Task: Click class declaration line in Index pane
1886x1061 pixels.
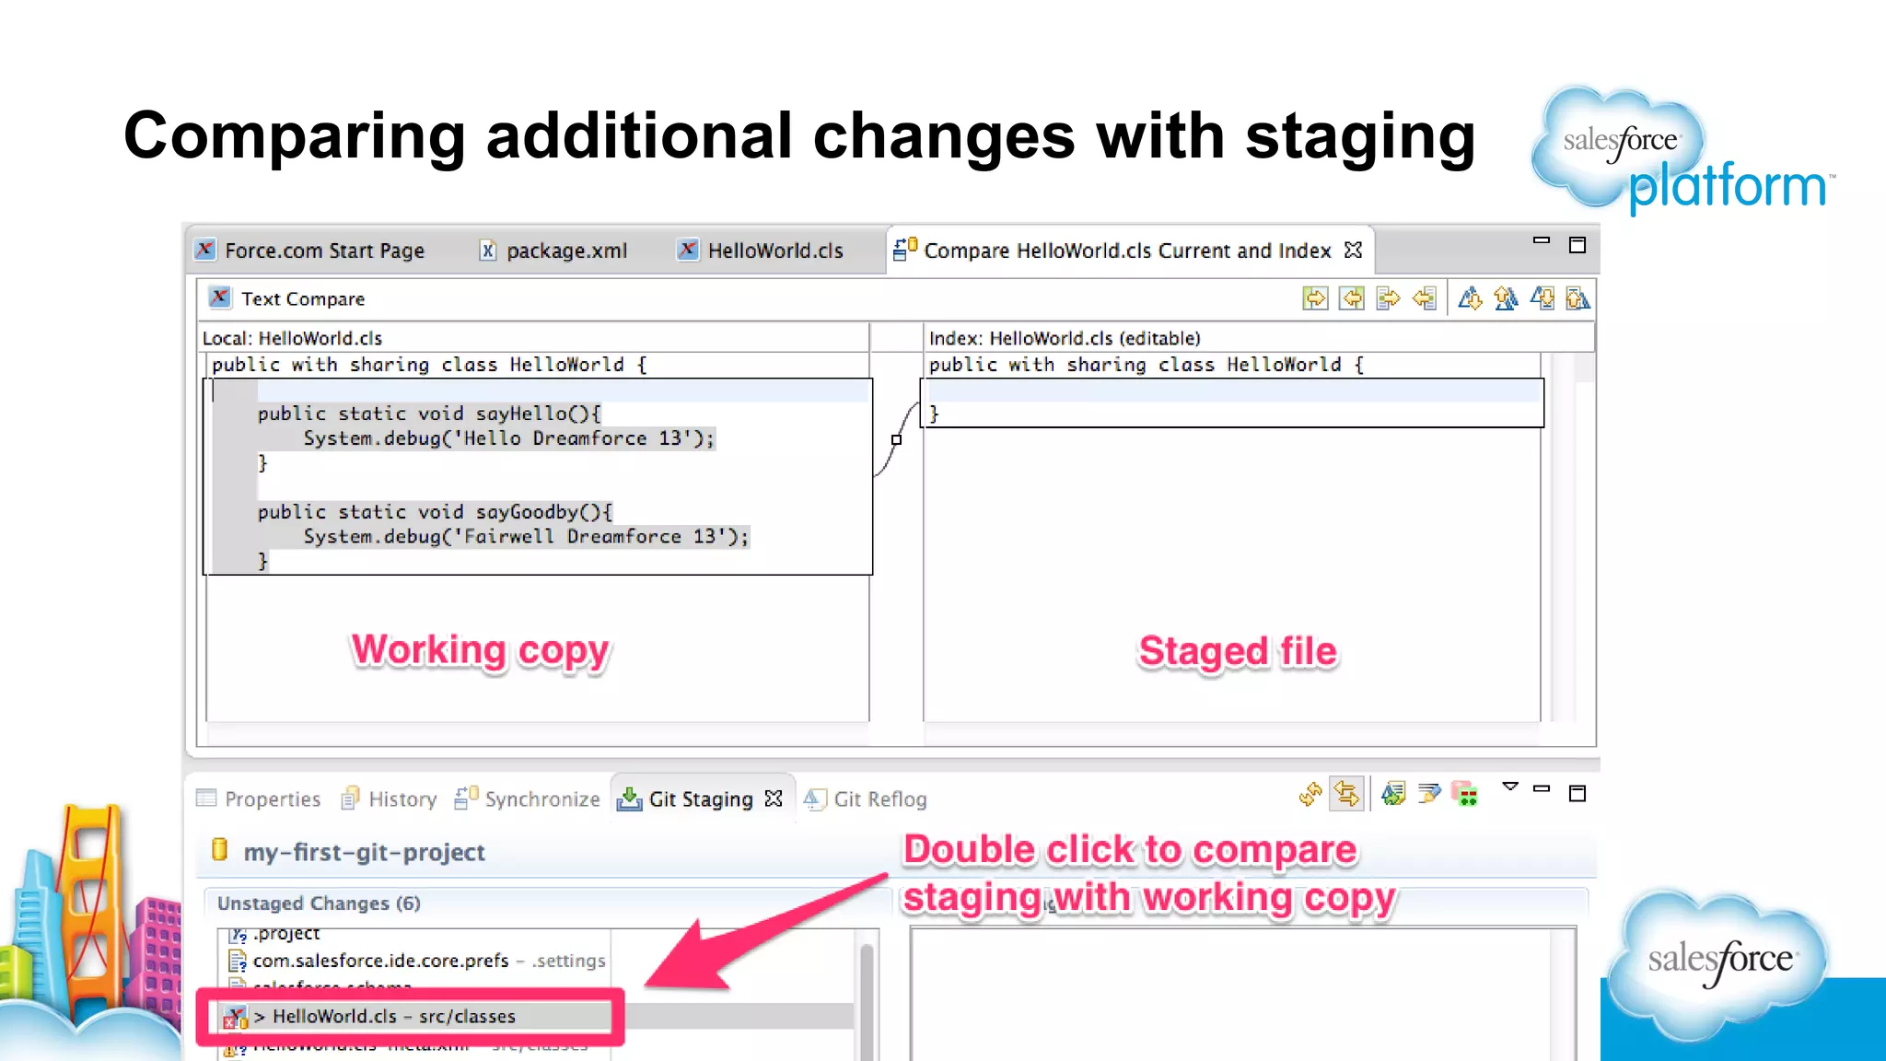Action: pyautogui.click(x=1147, y=365)
